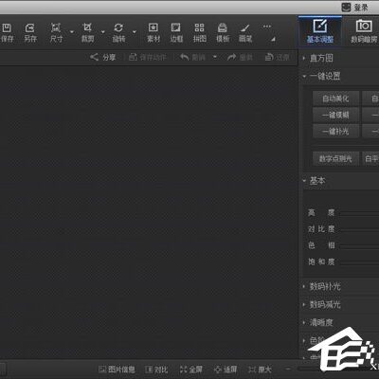Open the 撤销 history dropdown arrow
This screenshot has width=379, height=379.
215,57
